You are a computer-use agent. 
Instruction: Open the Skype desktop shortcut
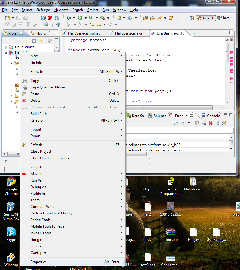click(x=11, y=234)
